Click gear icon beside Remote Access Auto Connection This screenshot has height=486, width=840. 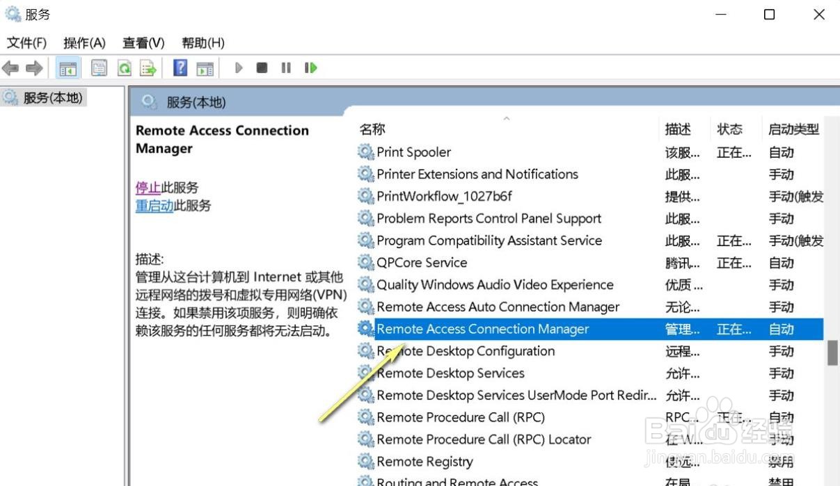[365, 307]
